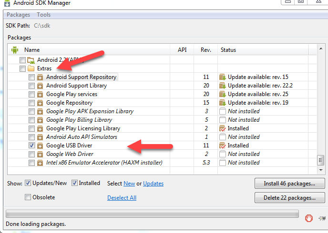Click update status icon for Android Support Repository

coord(223,77)
